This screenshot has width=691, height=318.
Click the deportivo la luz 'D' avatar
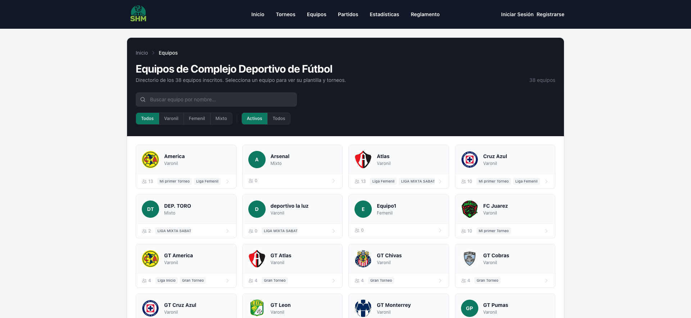(x=257, y=209)
